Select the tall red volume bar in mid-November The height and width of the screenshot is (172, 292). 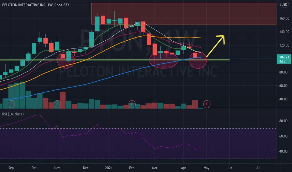tap(63, 100)
